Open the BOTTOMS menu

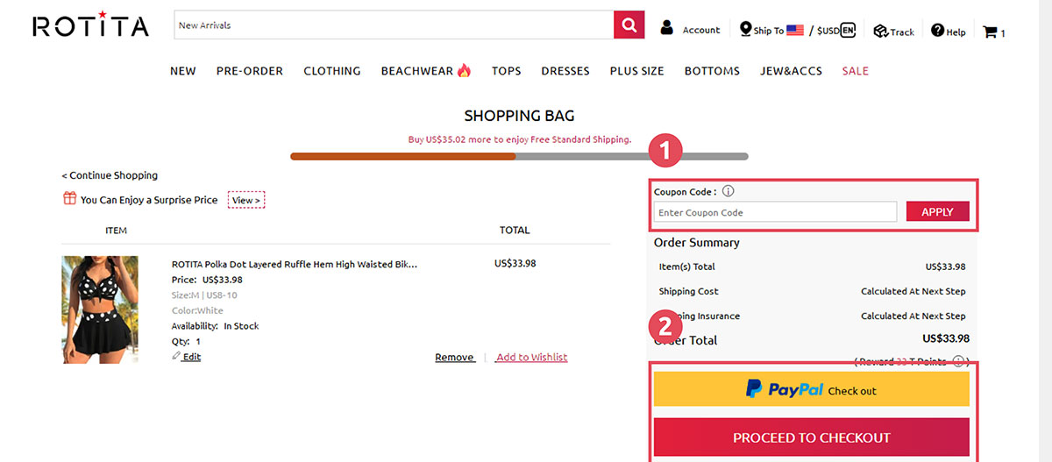(x=712, y=71)
